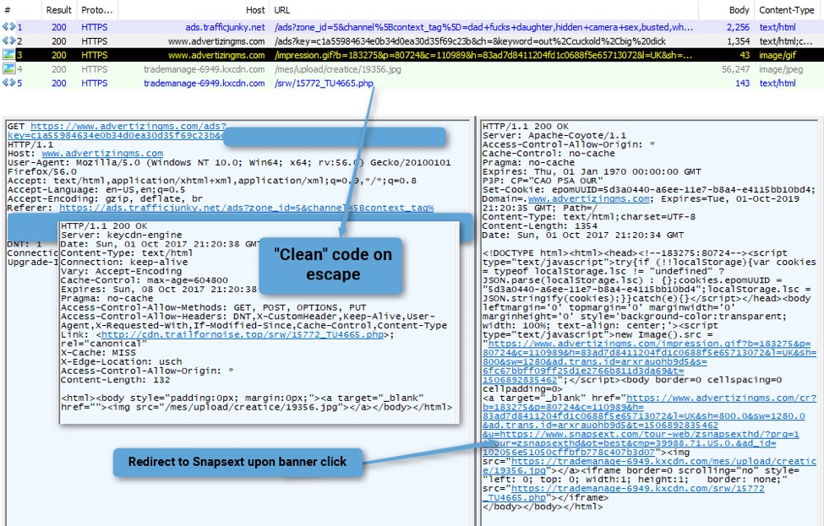This screenshot has width=824, height=526.
Task: Sort sessions by the Result column header
Action: pyautogui.click(x=58, y=10)
